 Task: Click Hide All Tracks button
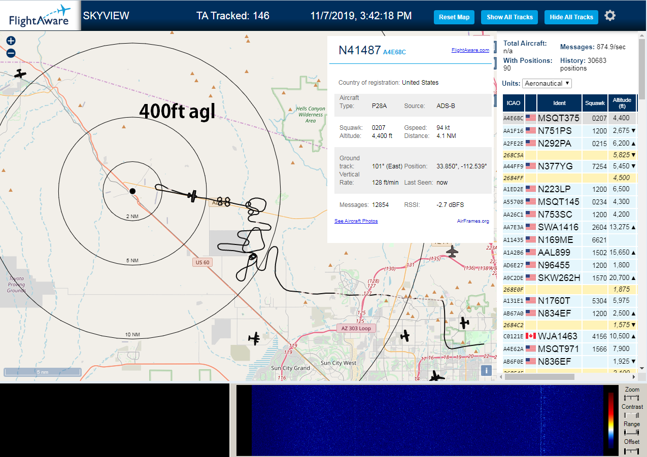(571, 17)
